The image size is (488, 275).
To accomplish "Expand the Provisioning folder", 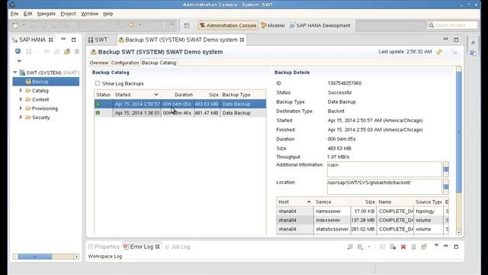I will point(21,108).
